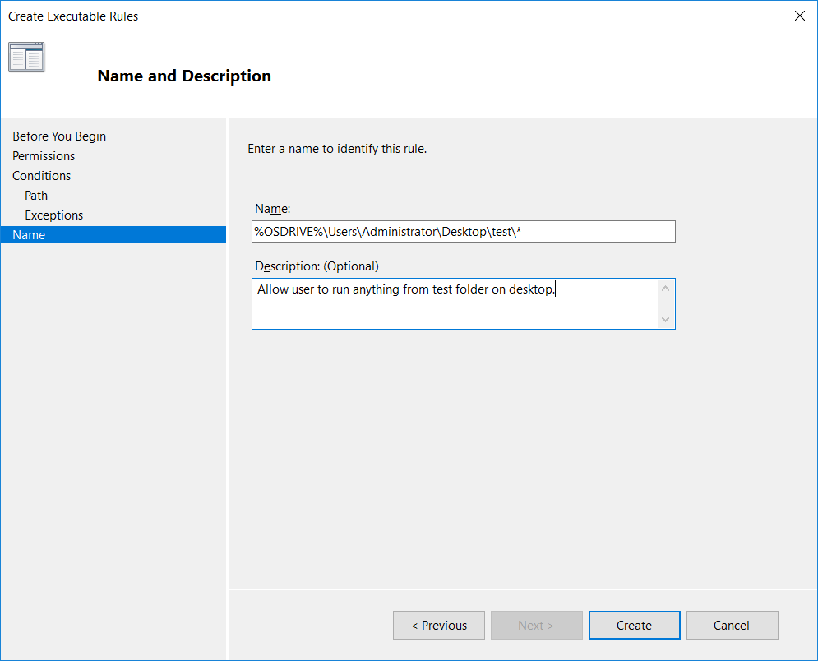Screen dimensions: 818x661
Task: Open the Permissions wizard step
Action: [44, 156]
